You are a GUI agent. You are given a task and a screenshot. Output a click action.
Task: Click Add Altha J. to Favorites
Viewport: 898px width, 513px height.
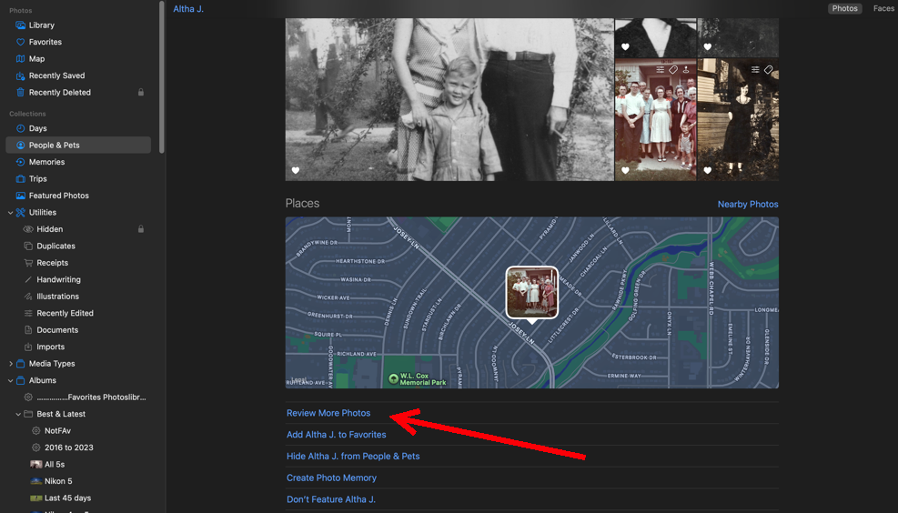pos(336,435)
